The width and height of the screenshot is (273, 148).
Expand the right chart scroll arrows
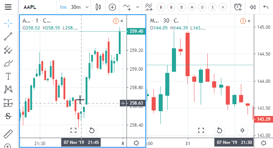pyautogui.click(x=242, y=130)
